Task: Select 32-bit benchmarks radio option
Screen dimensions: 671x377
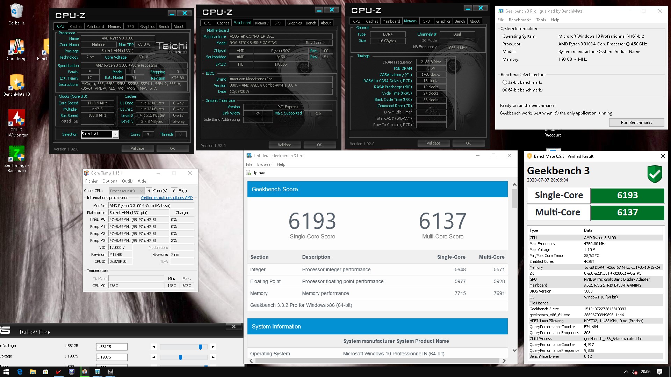Action: tap(505, 82)
